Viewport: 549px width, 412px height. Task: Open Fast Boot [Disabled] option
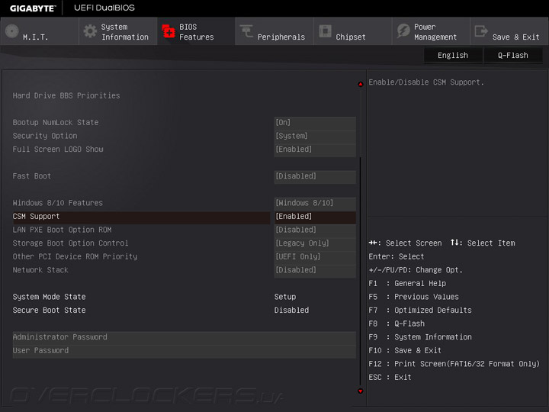(x=315, y=176)
